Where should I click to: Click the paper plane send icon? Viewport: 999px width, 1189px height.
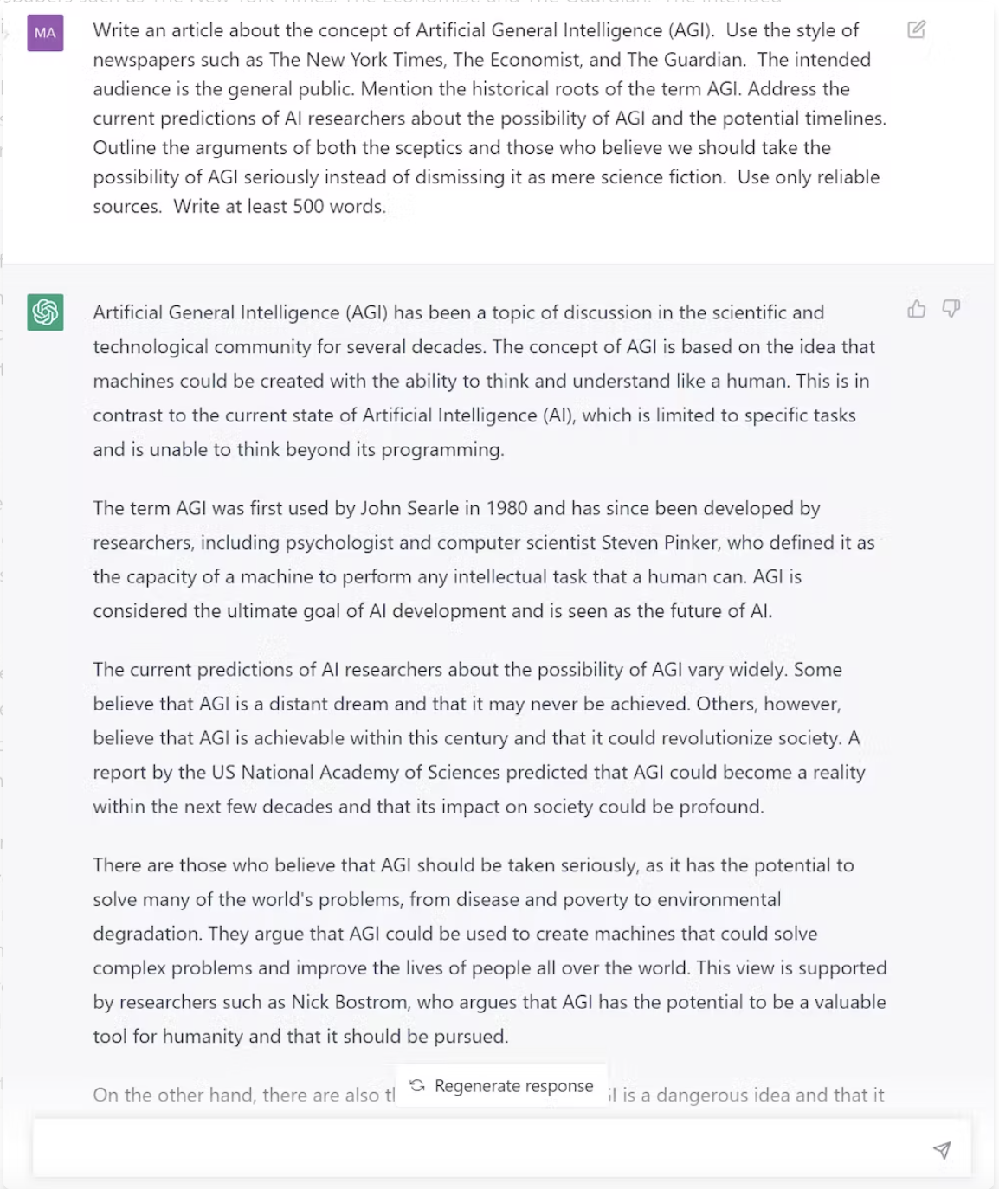942,1149
